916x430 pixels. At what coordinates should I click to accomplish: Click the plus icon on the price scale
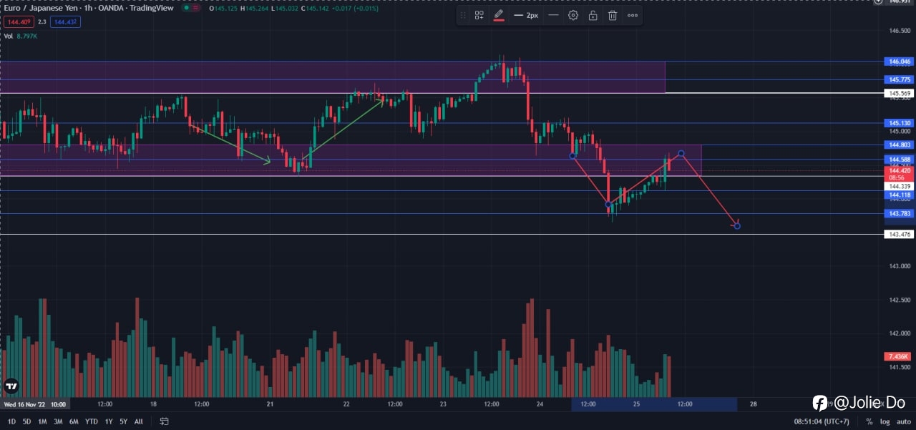point(878,1)
